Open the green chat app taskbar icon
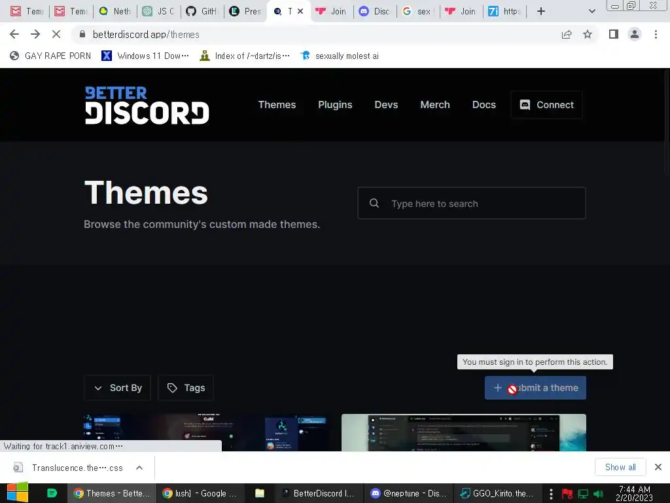670x503 pixels. [x=52, y=493]
